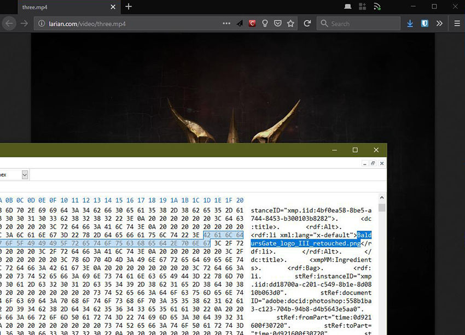Open the hex view mode combo box

pyautogui.click(x=13, y=174)
